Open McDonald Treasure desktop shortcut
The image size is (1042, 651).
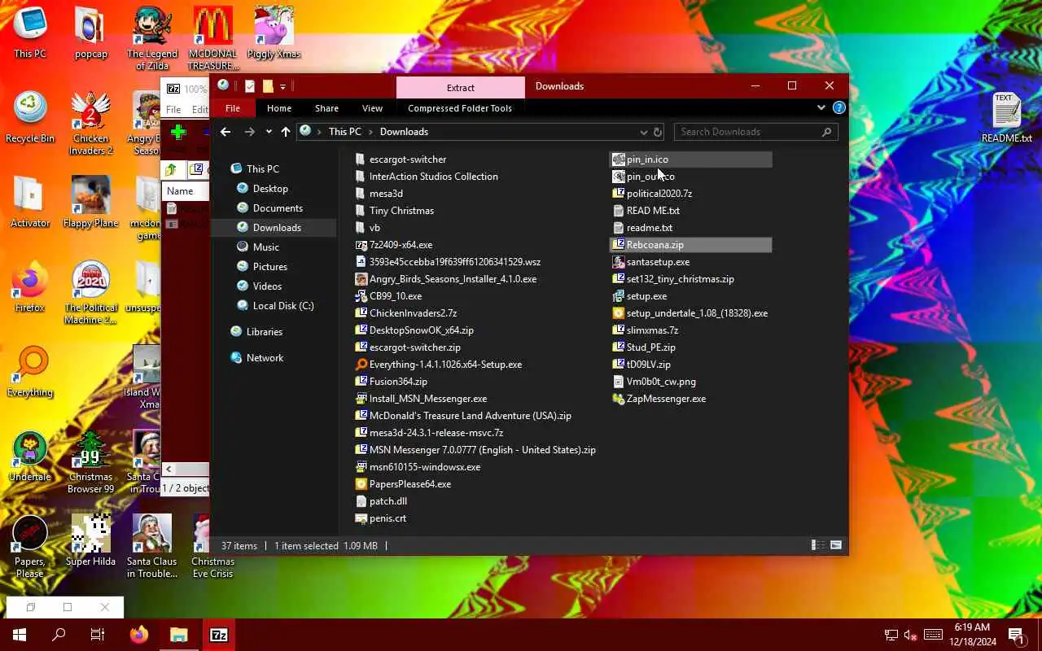(213, 38)
